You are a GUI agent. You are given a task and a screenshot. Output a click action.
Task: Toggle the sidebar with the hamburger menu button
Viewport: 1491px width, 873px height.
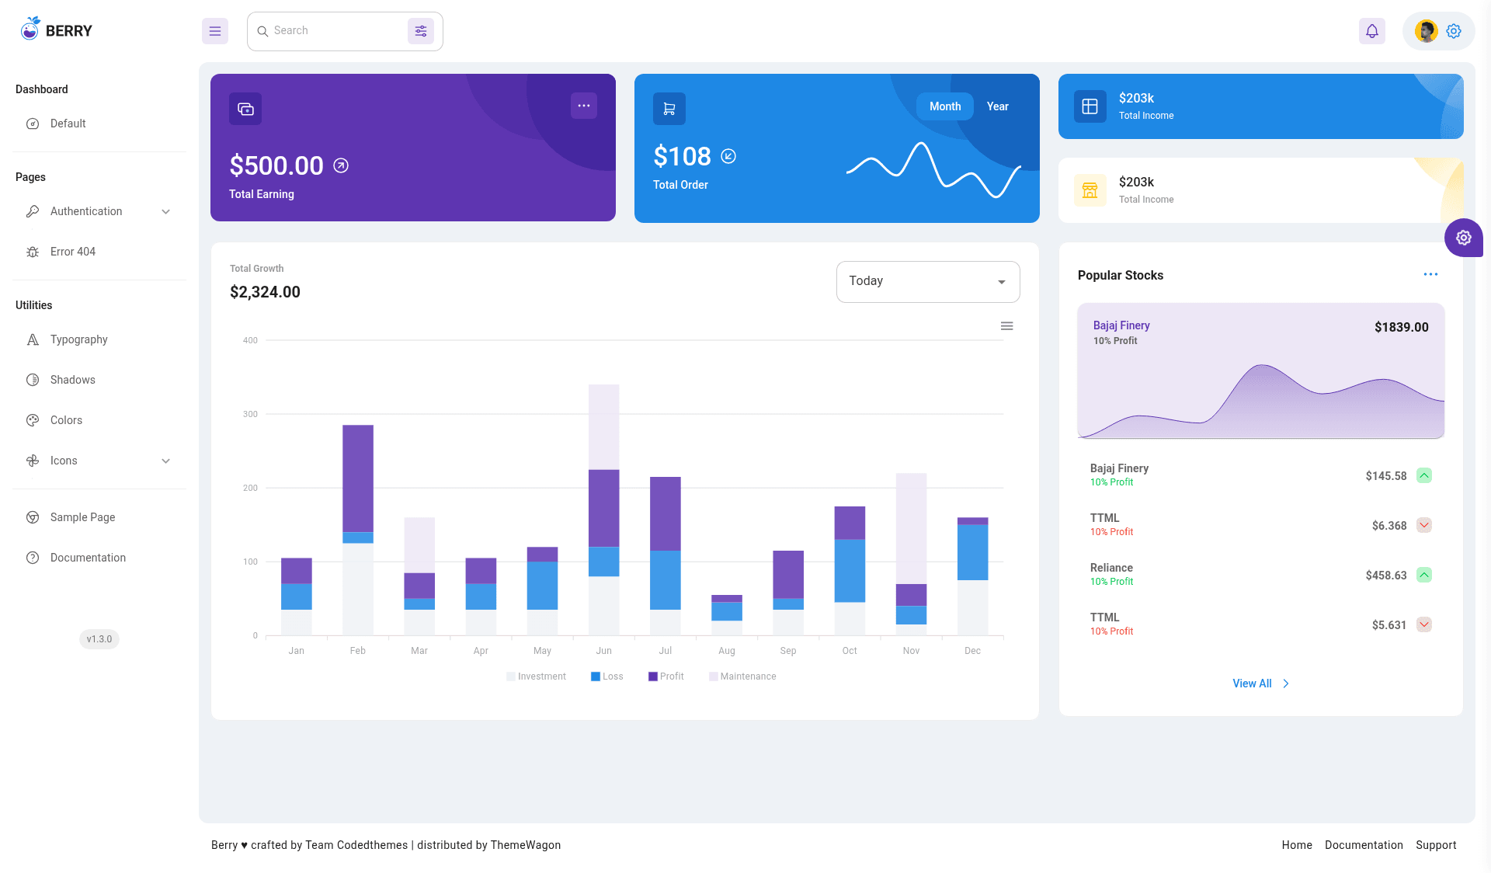(x=215, y=31)
